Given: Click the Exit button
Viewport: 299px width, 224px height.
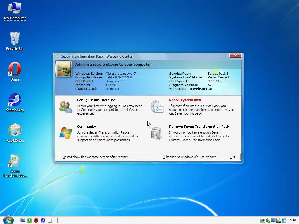Looking at the screenshot, I should pyautogui.click(x=232, y=157).
